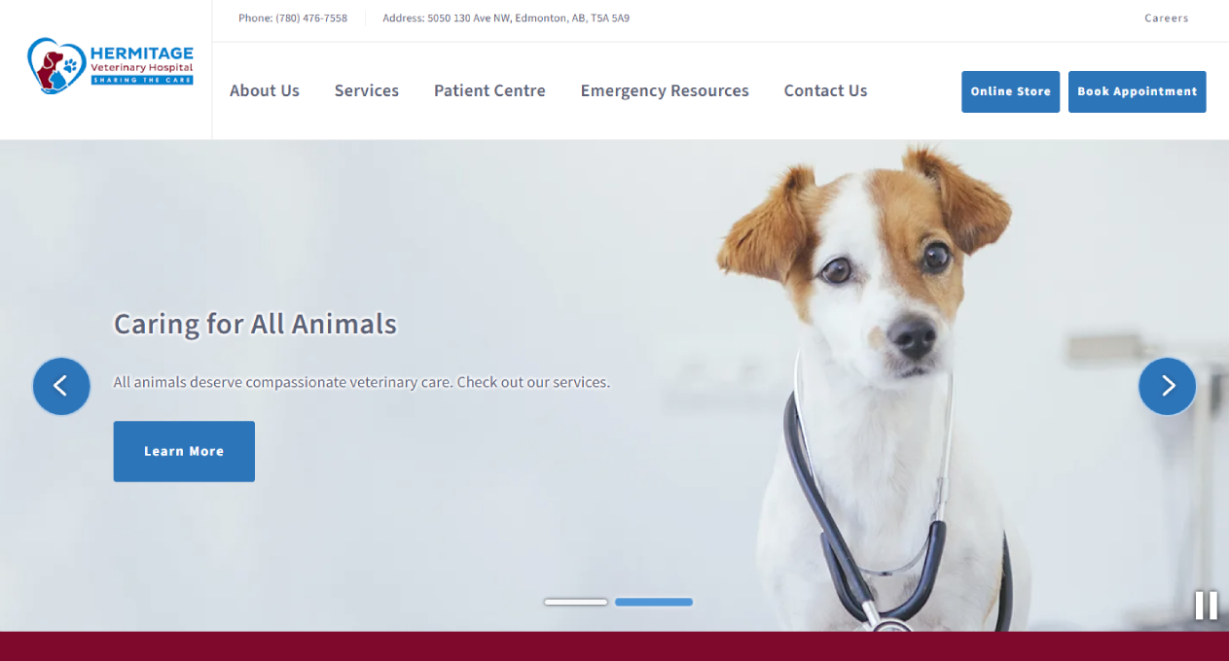Viewport: 1229px width, 661px height.
Task: Select the first slide indicator bar
Action: (x=576, y=602)
